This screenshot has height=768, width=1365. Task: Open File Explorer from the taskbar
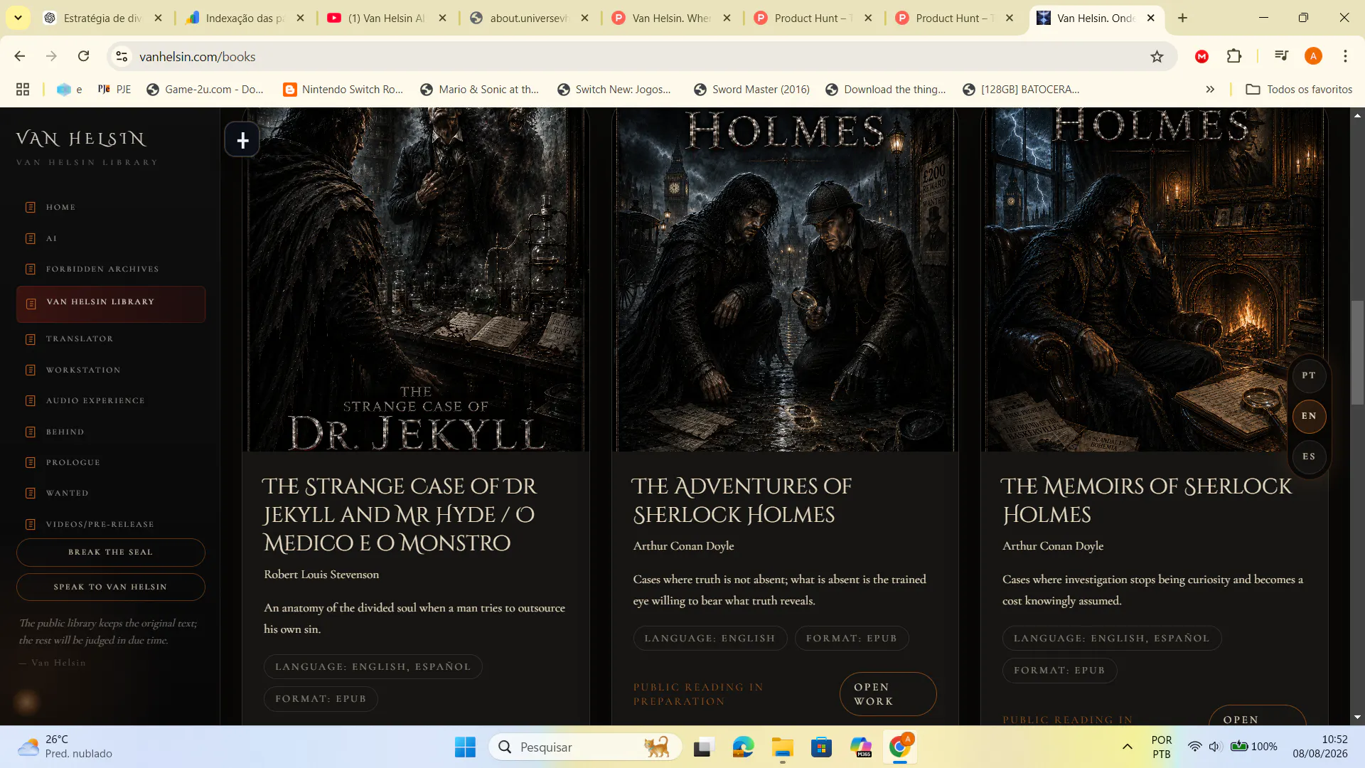[782, 747]
